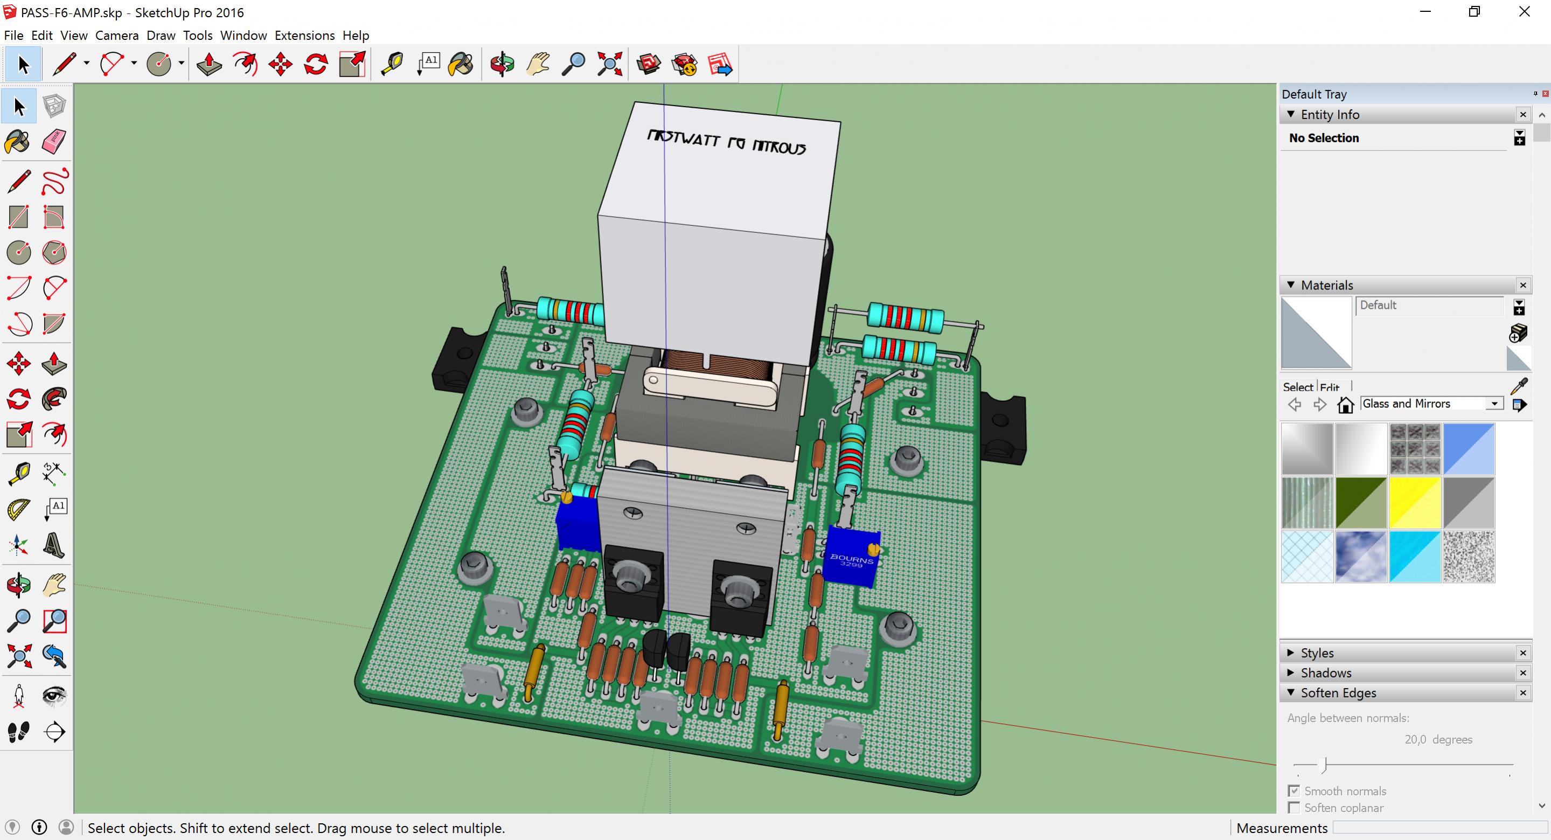This screenshot has width=1551, height=840.
Task: Select the Position Camera tool
Action: coord(19,696)
